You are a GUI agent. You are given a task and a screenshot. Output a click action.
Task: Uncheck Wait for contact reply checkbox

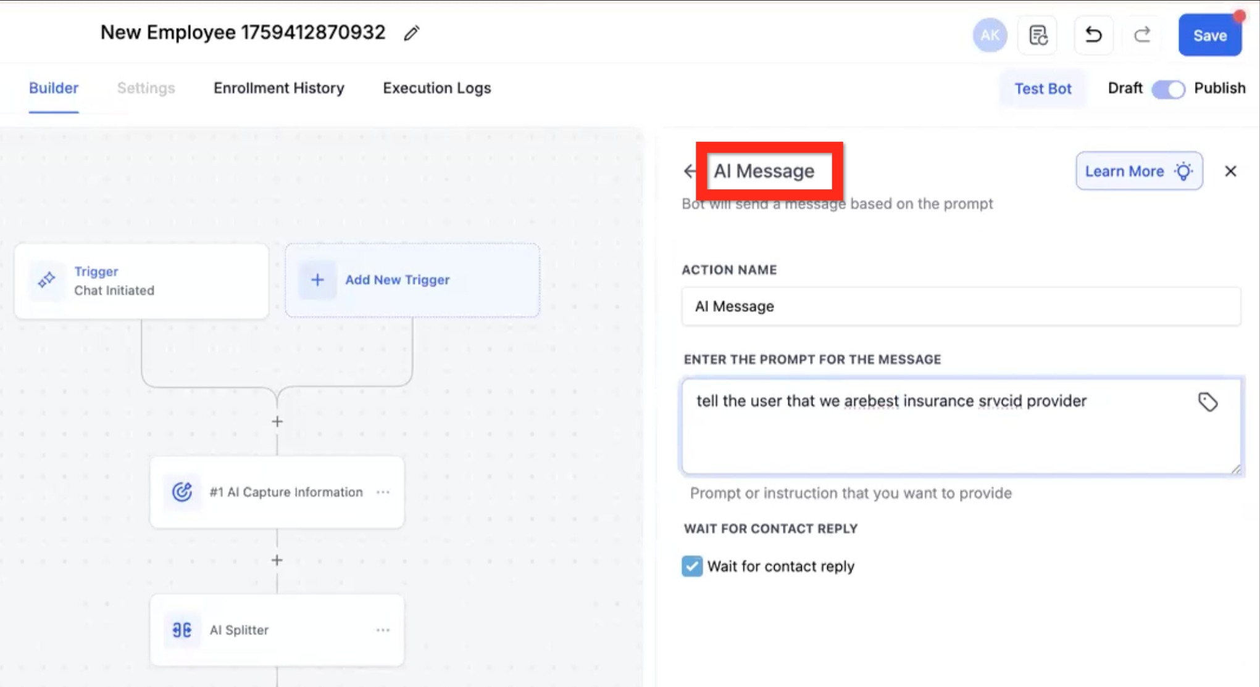coord(692,566)
